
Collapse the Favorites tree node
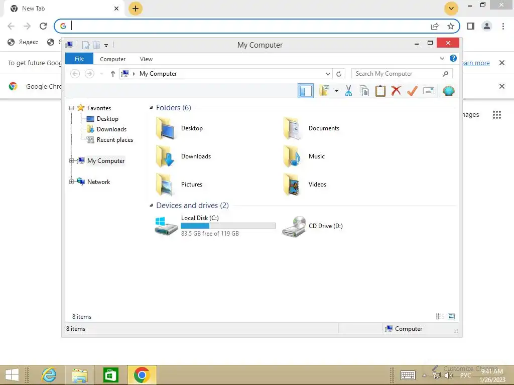[71, 108]
